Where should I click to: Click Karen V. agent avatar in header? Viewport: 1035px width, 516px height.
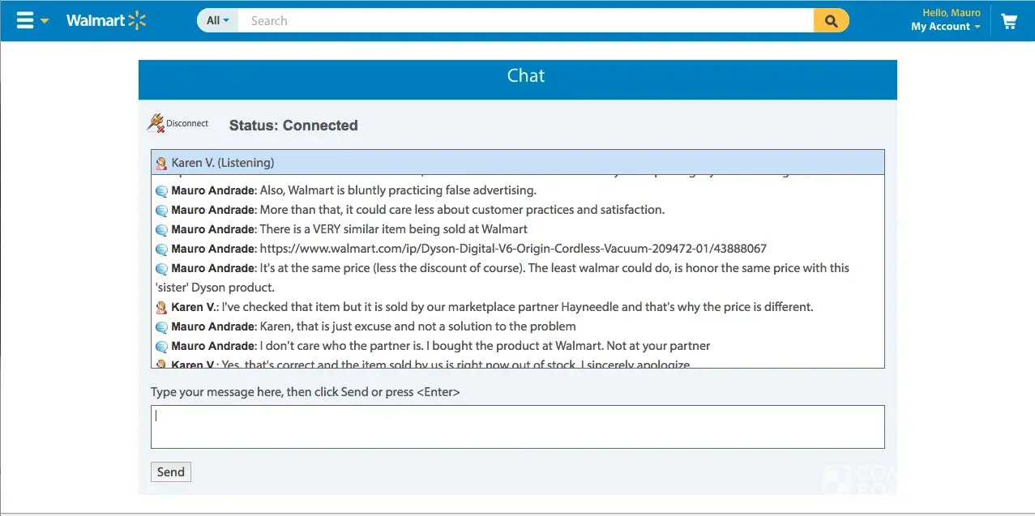(161, 163)
